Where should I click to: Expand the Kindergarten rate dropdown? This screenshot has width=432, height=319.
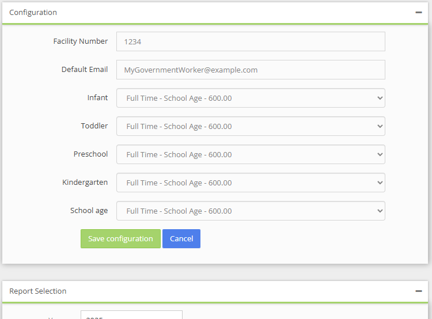(x=251, y=183)
